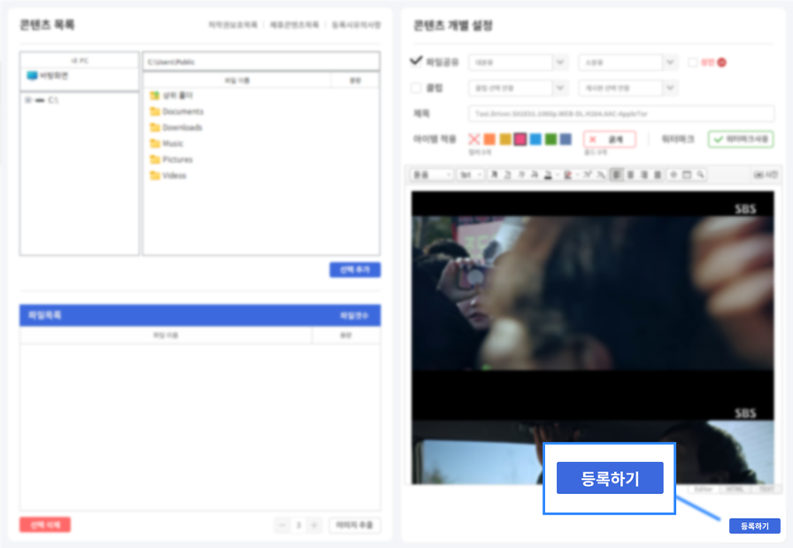
Task: Open the 대분류 category dropdown
Action: pyautogui.click(x=519, y=62)
